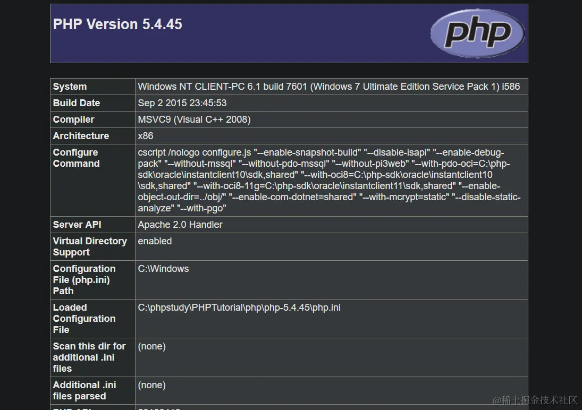Select 'MSVC9 (Visual C++ 2008)' value
582x410 pixels.
pyautogui.click(x=194, y=119)
